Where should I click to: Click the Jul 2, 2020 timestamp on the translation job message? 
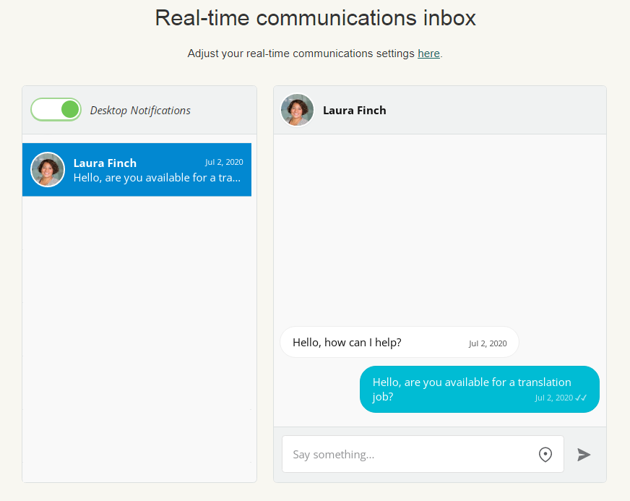553,398
